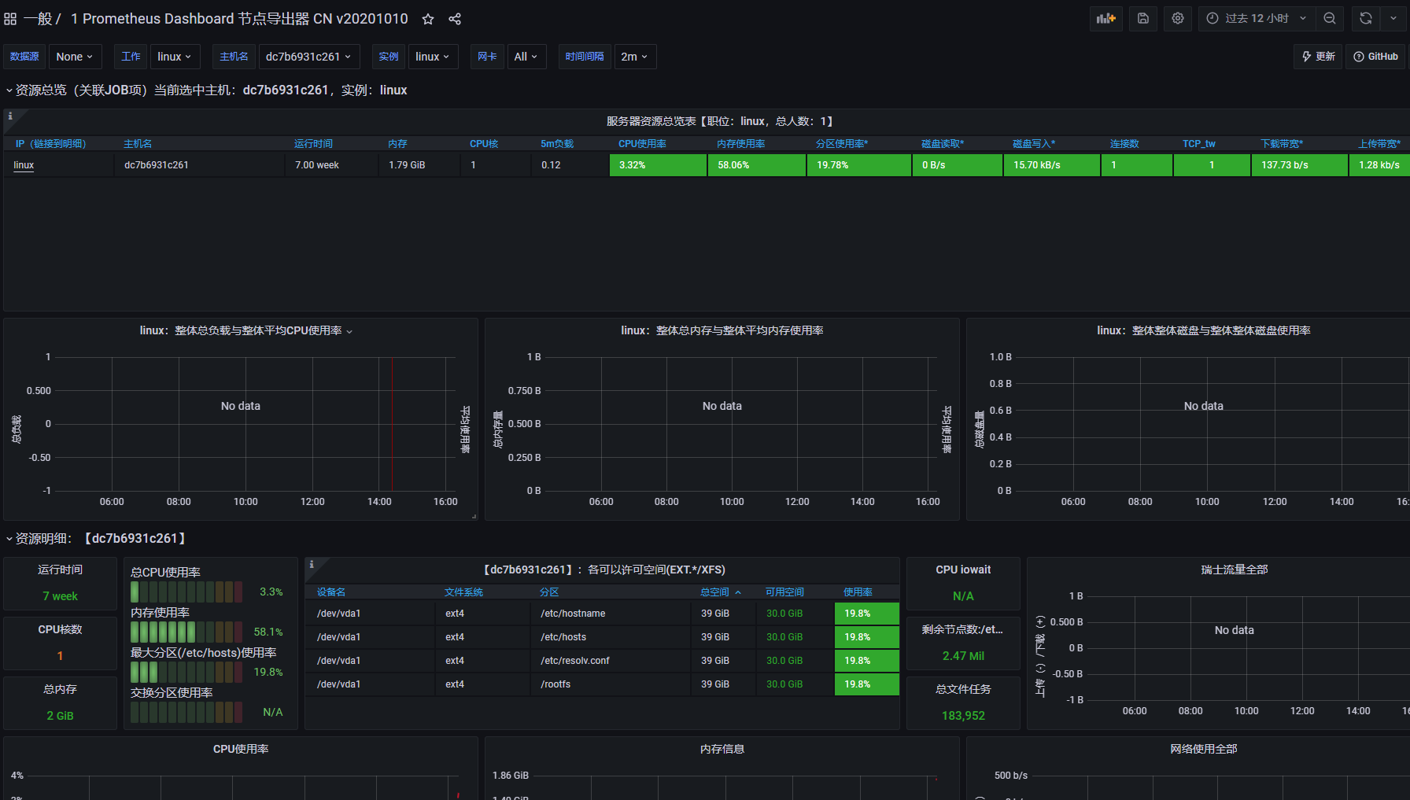Click the 15.70 kB/s disk write cell
This screenshot has width=1410, height=800.
[x=1052, y=165]
